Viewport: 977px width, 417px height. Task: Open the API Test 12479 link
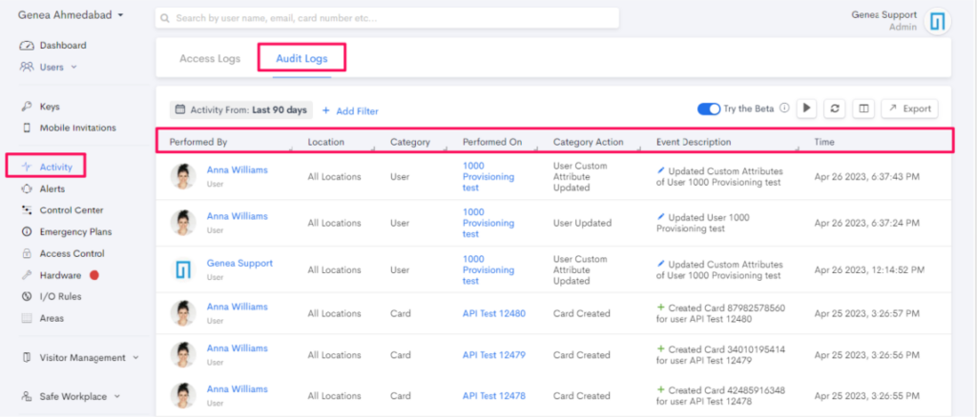pyautogui.click(x=493, y=355)
